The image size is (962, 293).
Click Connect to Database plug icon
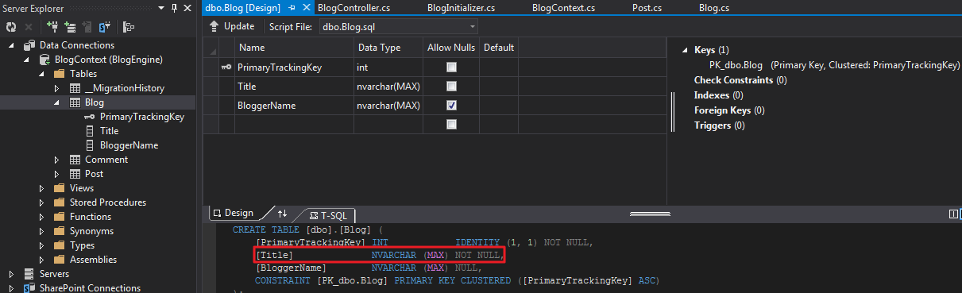[52, 27]
